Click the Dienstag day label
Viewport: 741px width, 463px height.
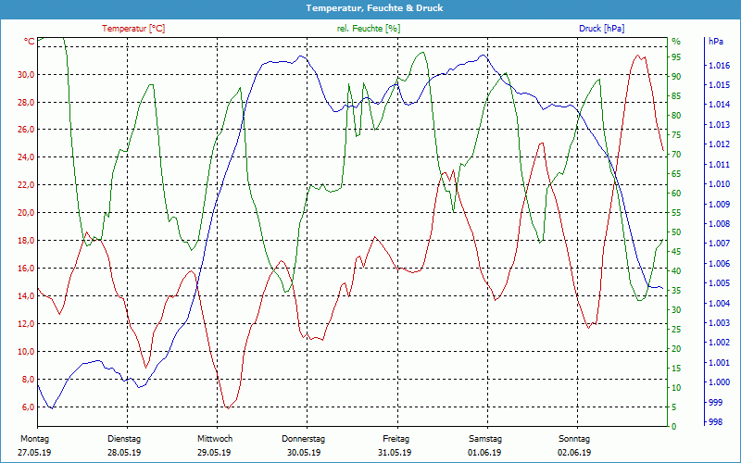[x=124, y=439]
